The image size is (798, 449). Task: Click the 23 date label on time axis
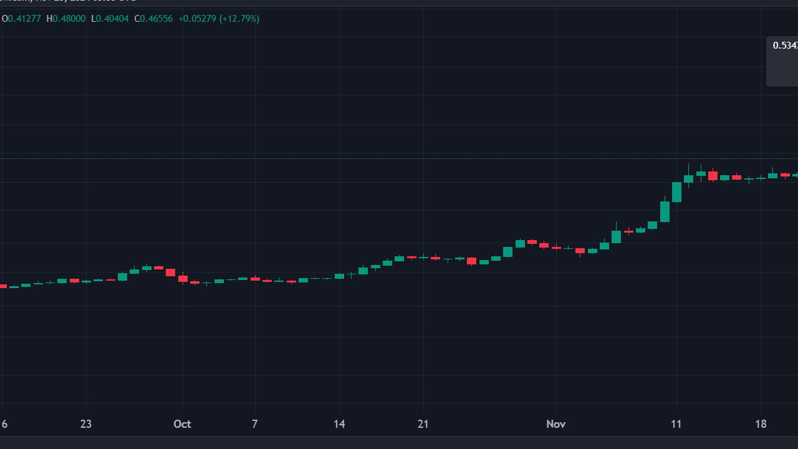pos(86,424)
